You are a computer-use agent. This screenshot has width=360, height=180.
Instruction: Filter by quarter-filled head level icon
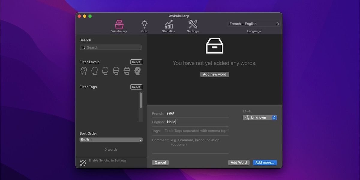coord(105,71)
